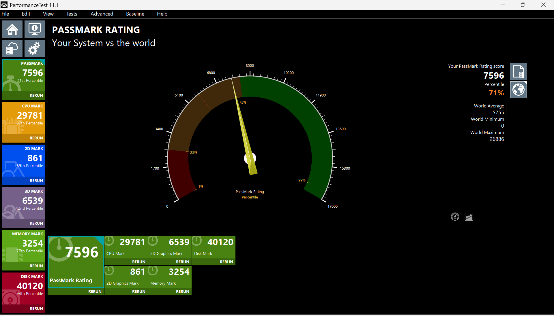Click the save results document icon
This screenshot has width=554, height=316.
click(x=519, y=71)
